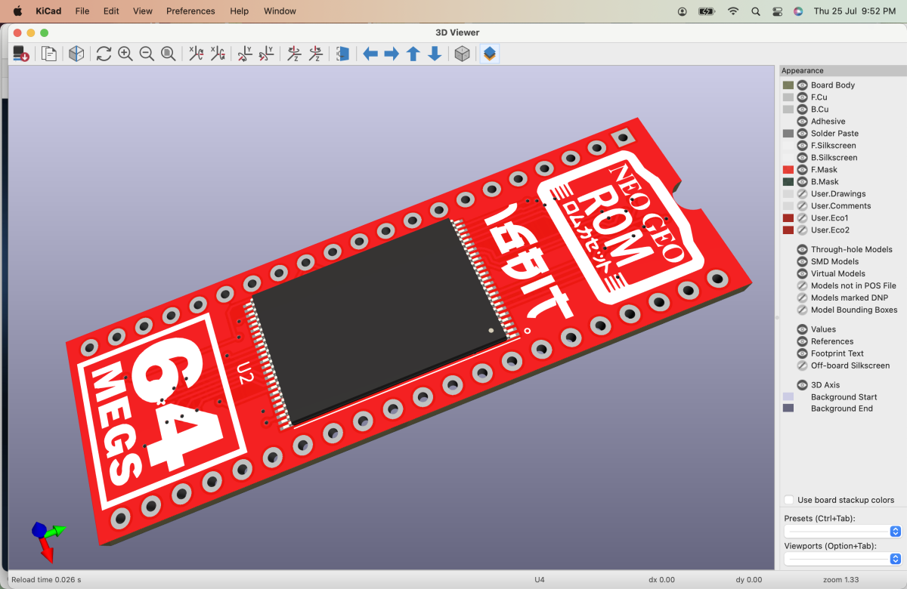
Task: Hide Footprint Text
Action: [803, 354]
